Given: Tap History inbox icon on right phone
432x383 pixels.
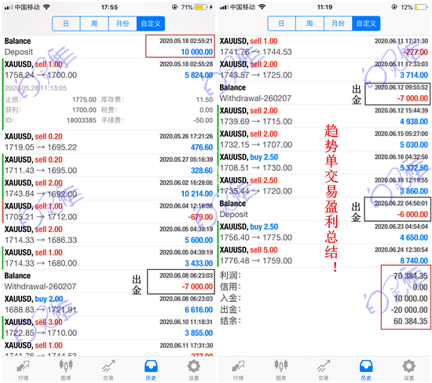Looking at the screenshot, I should coord(366,370).
